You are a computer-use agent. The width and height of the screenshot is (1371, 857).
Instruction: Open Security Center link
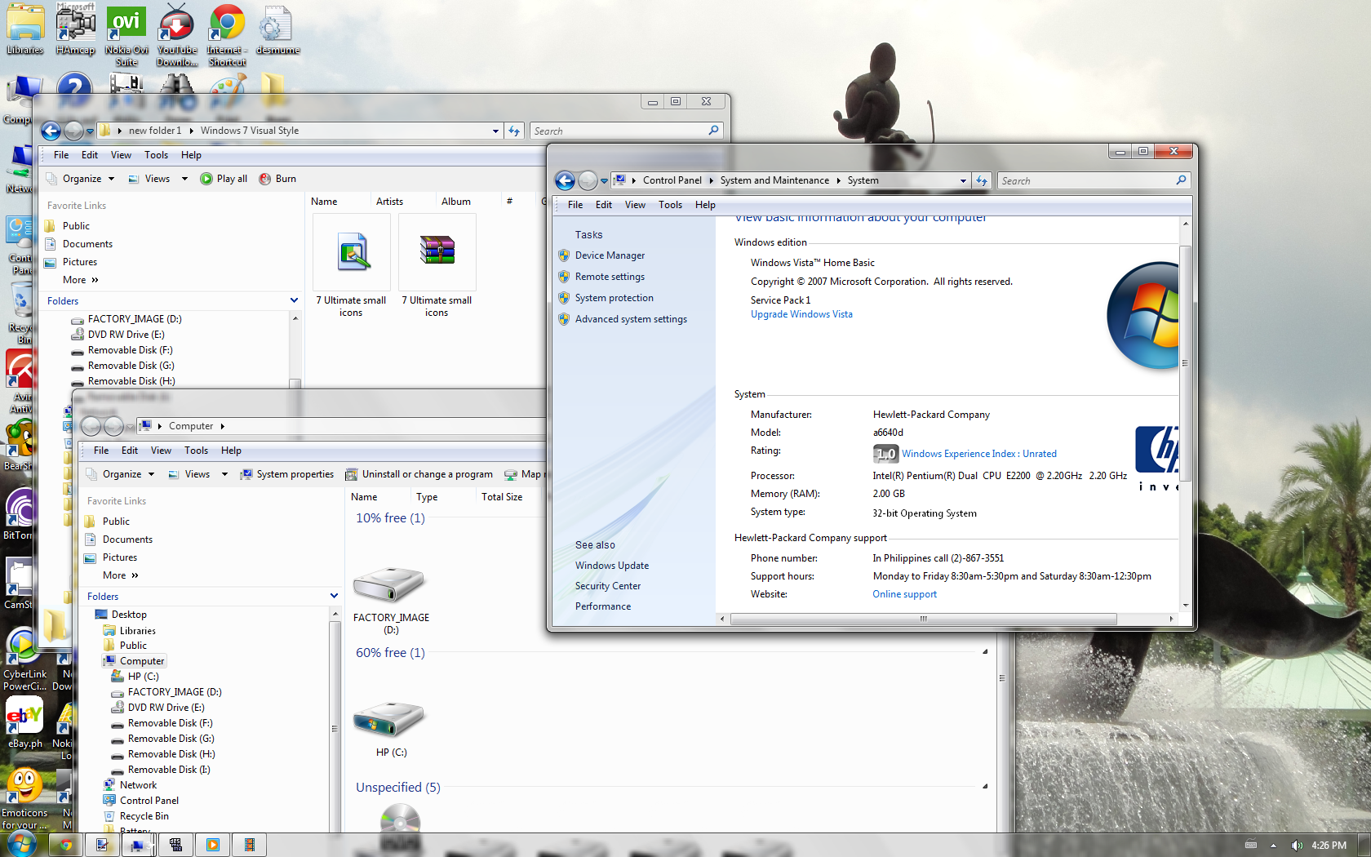(x=608, y=586)
